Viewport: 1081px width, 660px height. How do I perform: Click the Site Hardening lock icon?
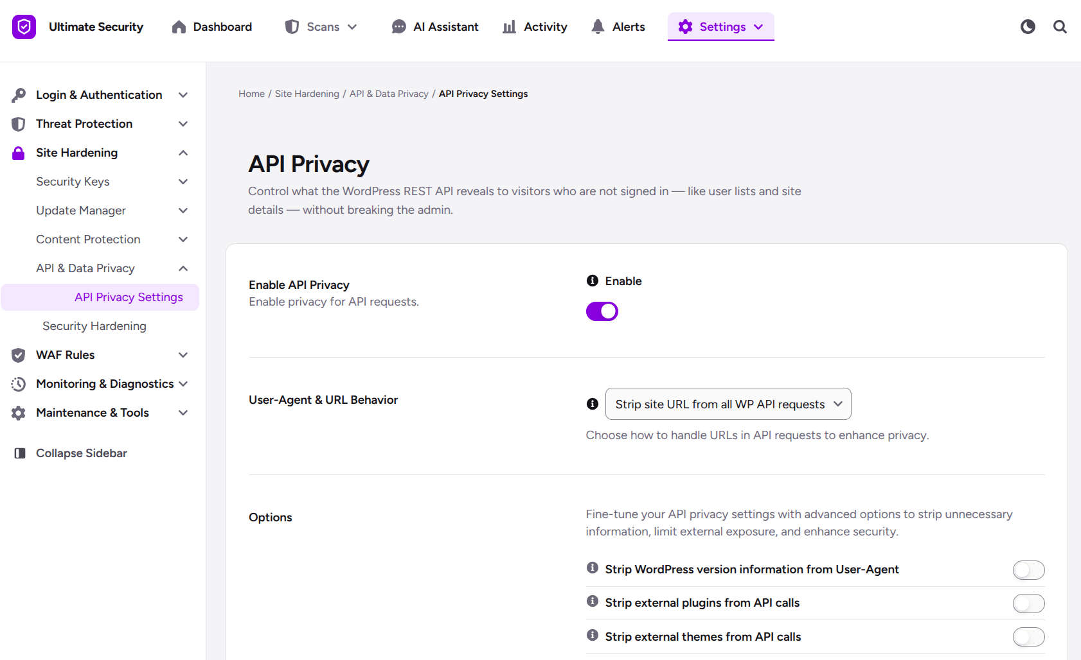(19, 153)
